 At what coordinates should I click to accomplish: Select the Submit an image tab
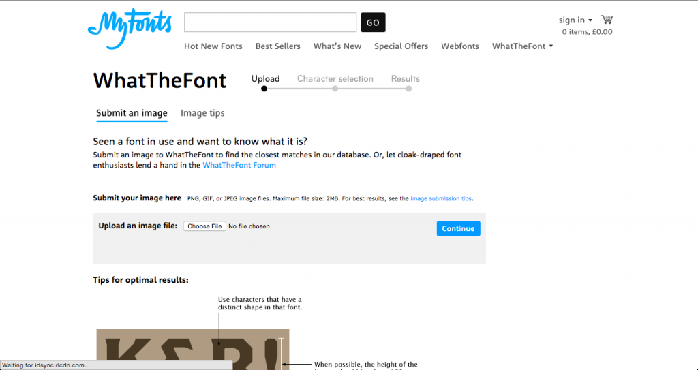tap(132, 113)
